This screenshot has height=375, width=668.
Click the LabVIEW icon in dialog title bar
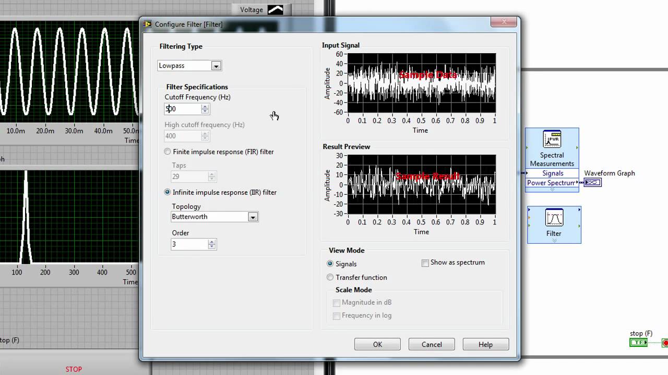(148, 24)
